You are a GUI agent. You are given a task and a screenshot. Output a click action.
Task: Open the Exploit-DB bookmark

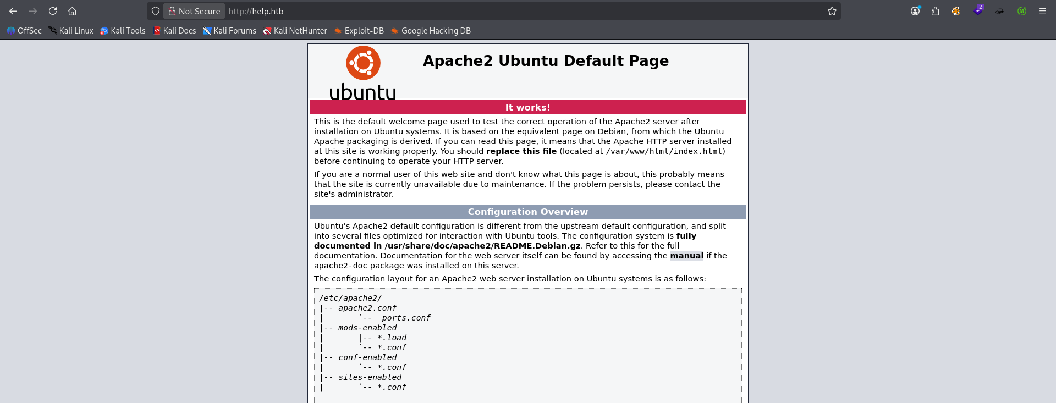click(359, 31)
